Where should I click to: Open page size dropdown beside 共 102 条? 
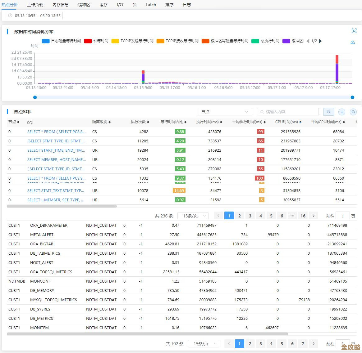204,344
